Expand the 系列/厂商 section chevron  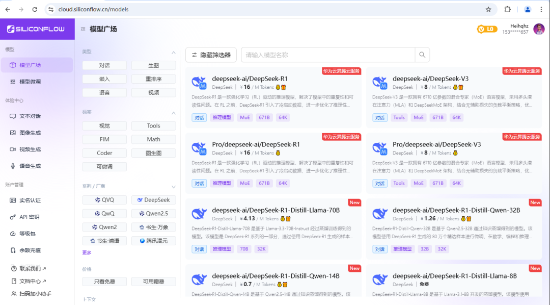pos(173,187)
